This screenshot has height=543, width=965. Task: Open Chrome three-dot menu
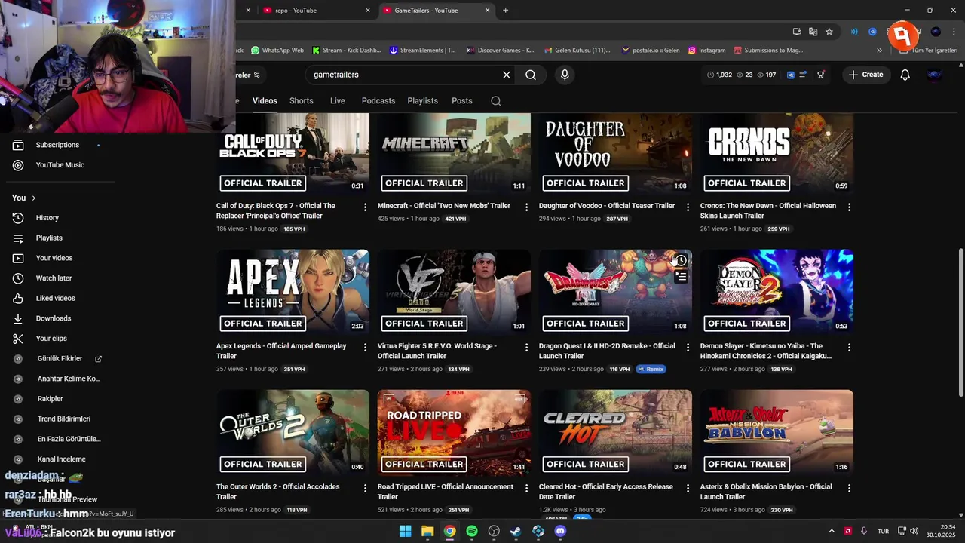click(x=954, y=32)
